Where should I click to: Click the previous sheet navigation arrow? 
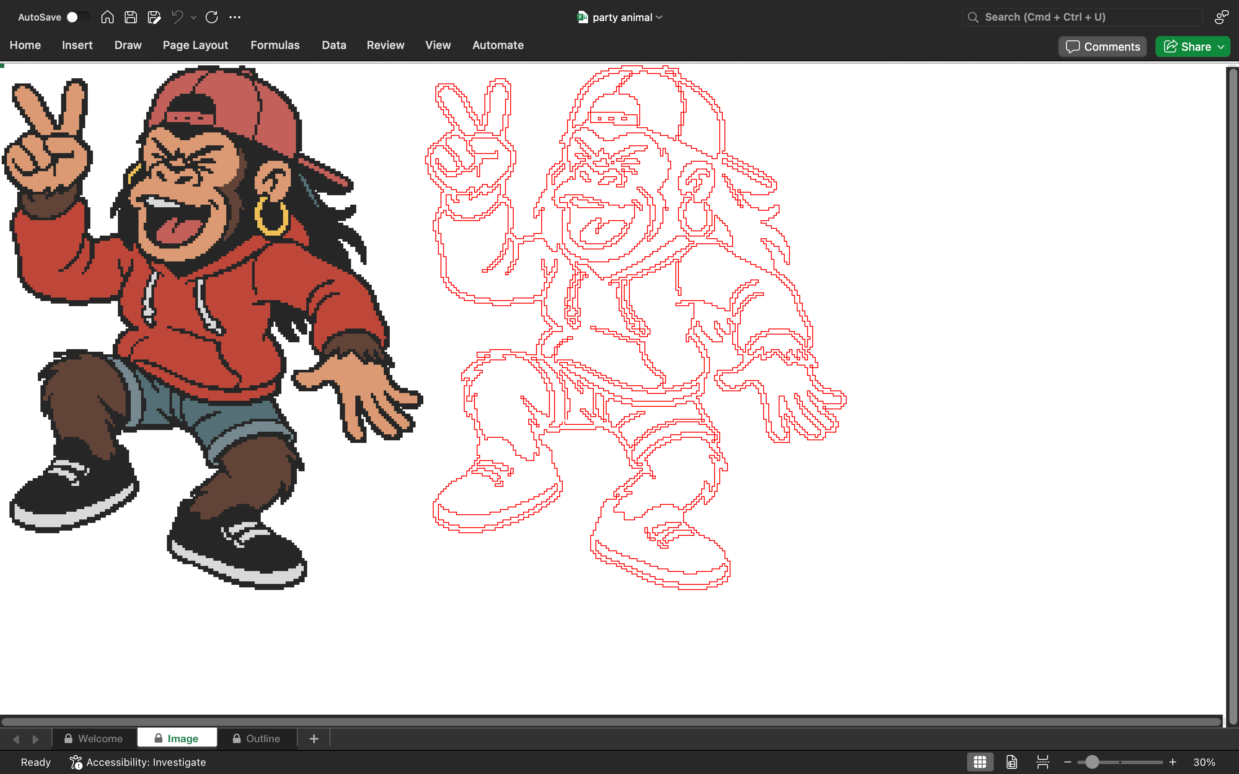pyautogui.click(x=16, y=739)
